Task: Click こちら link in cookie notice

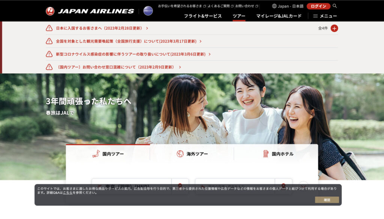Action: 68,192
